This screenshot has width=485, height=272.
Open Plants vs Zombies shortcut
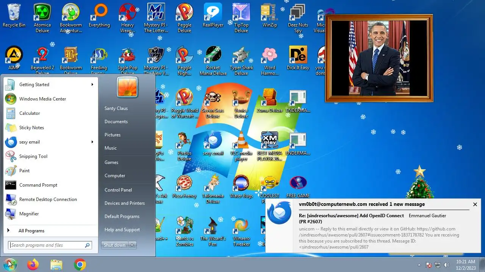pyautogui.click(x=185, y=231)
